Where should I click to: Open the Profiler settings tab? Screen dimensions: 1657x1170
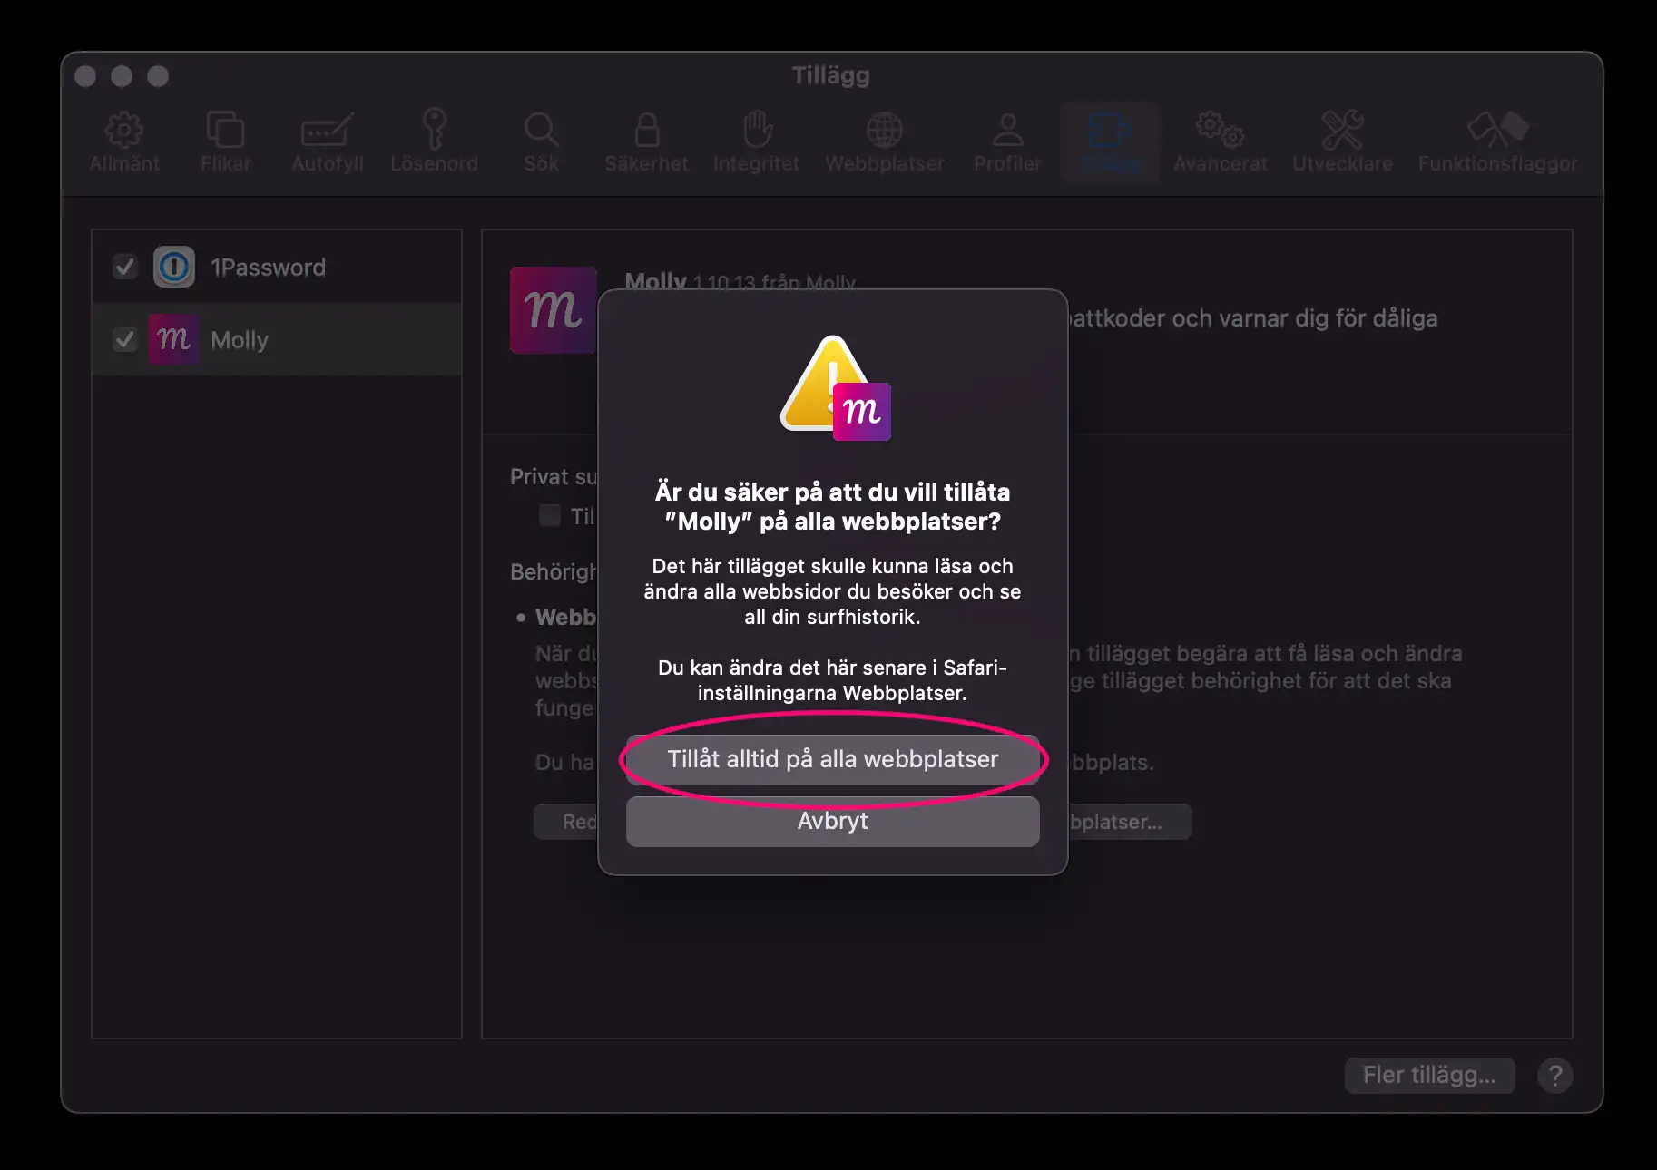coord(1007,141)
